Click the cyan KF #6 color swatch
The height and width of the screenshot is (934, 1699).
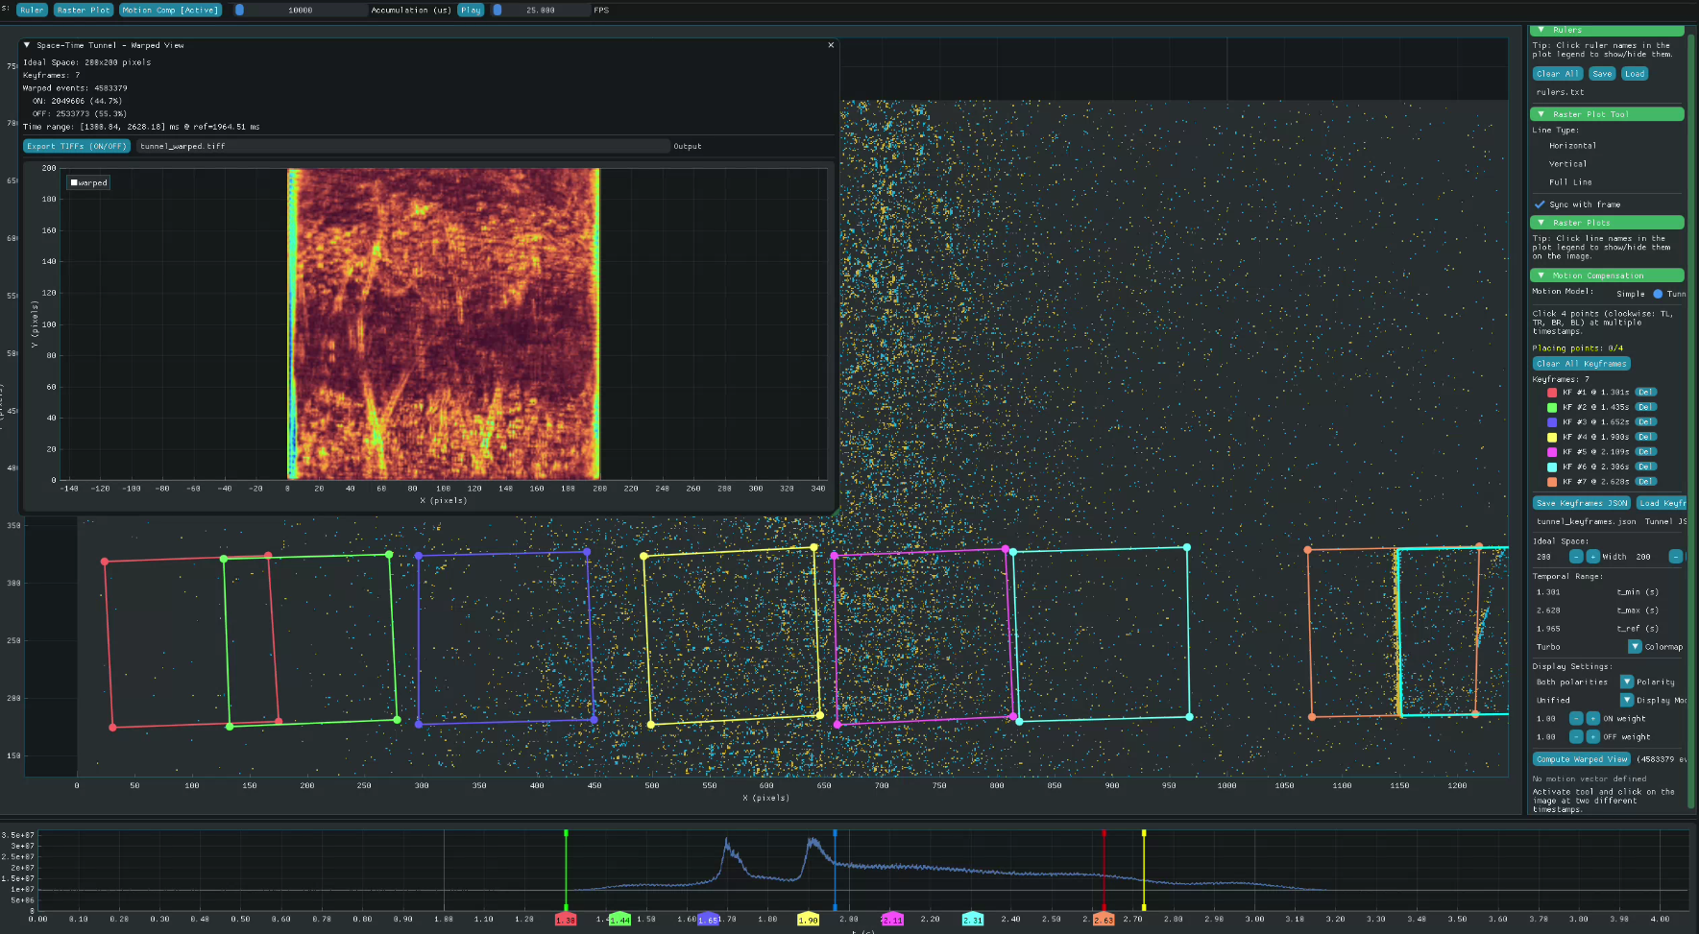pos(1551,467)
